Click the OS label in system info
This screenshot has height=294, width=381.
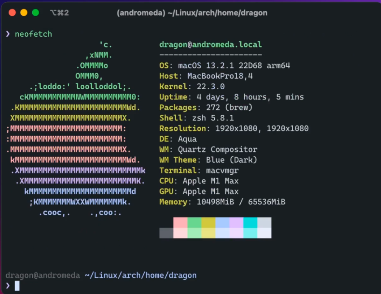pyautogui.click(x=164, y=65)
